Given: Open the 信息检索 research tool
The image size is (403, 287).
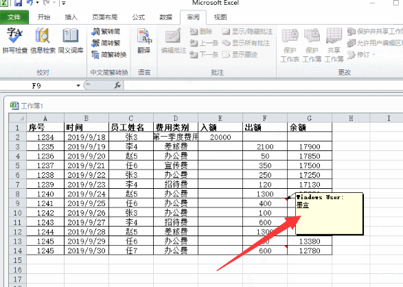Looking at the screenshot, I should [x=43, y=41].
